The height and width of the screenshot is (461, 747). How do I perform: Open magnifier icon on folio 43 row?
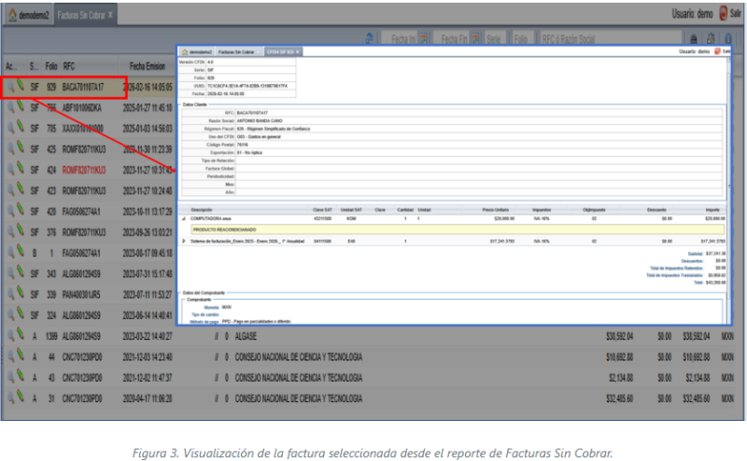coord(10,378)
